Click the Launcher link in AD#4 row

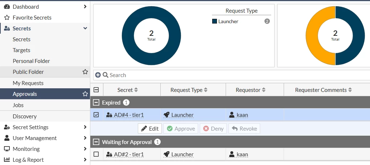[182, 115]
